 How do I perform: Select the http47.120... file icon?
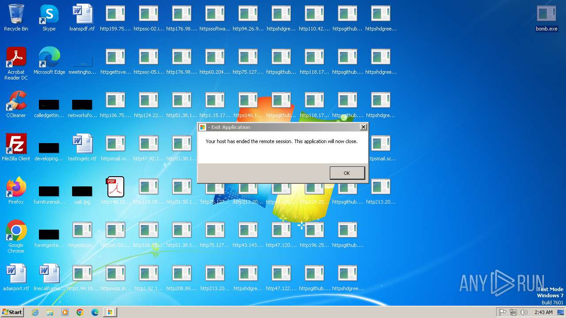(281, 234)
